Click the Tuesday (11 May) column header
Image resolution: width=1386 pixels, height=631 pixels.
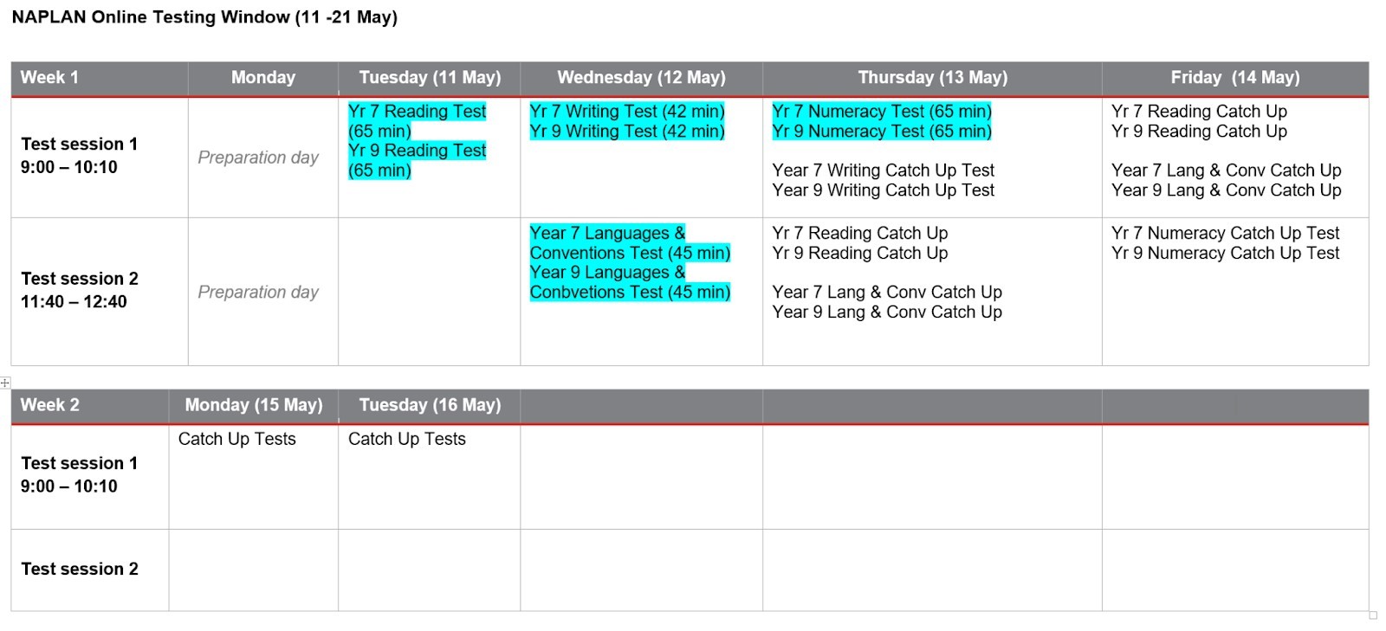coord(430,78)
